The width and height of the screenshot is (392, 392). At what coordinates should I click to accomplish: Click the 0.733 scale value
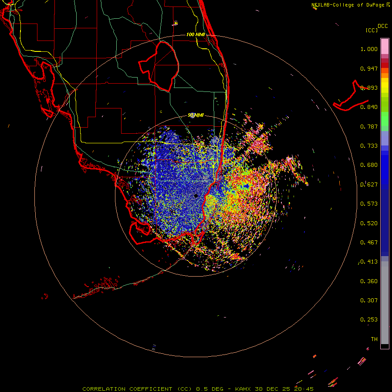pyautogui.click(x=369, y=146)
